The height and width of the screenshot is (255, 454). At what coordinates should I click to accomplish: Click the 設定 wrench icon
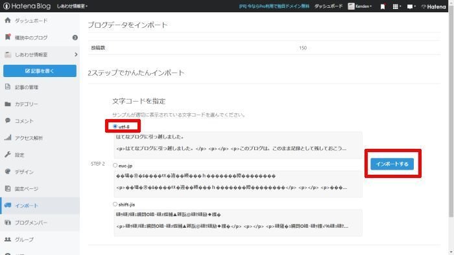coord(8,155)
